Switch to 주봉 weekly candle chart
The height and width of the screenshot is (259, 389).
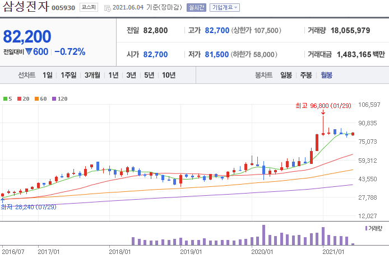coord(306,75)
